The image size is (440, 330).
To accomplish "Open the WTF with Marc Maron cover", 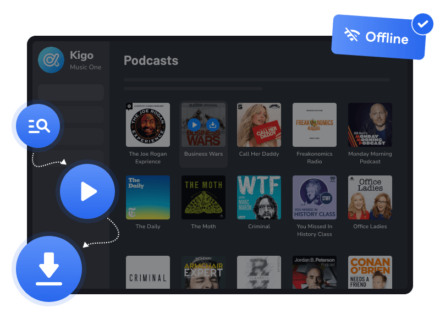I will coord(258,197).
